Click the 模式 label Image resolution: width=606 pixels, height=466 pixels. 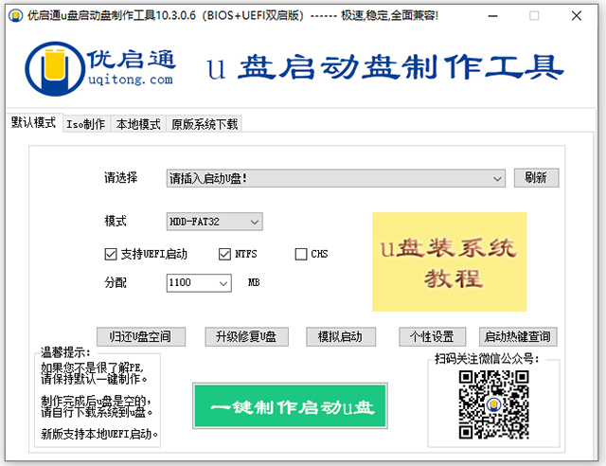[x=116, y=222]
